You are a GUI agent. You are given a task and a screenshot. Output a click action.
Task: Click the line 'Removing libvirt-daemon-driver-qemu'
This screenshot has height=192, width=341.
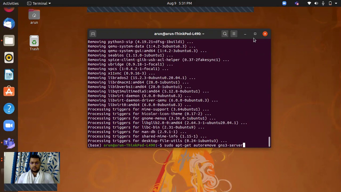[153, 101]
